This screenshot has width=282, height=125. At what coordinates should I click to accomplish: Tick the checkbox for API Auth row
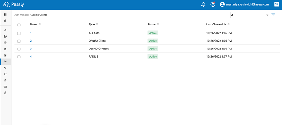[19, 33]
